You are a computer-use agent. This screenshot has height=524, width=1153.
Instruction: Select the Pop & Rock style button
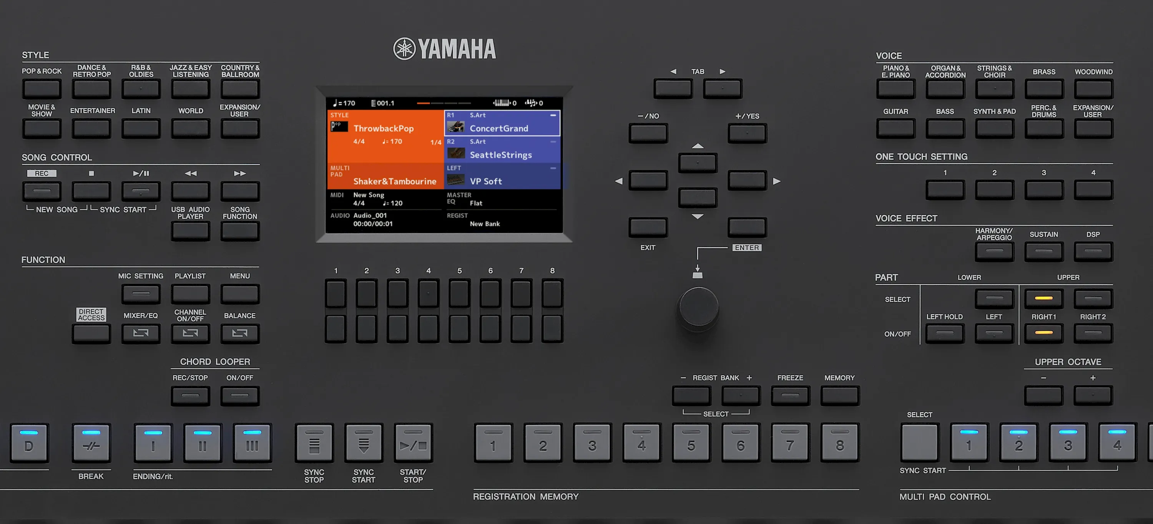click(x=42, y=89)
